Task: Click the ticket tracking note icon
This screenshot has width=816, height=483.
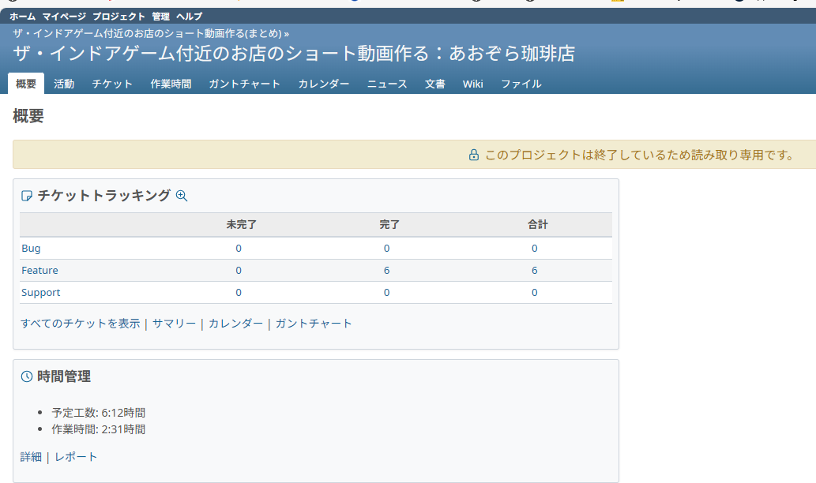Action: tap(27, 196)
